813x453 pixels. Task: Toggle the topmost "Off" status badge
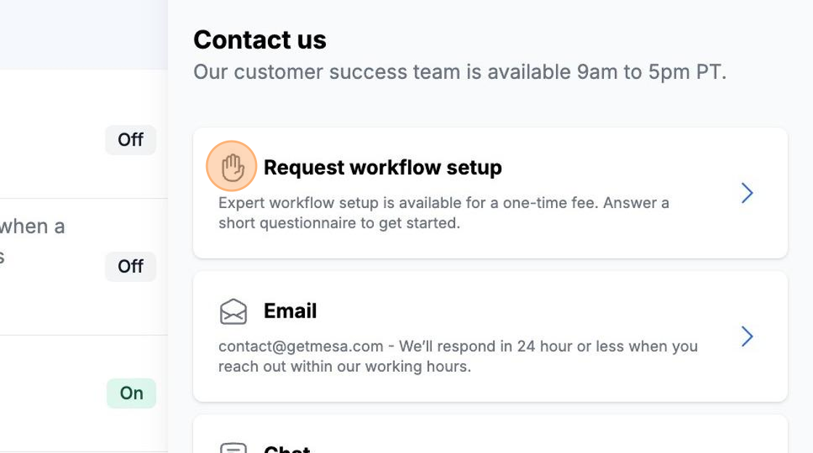131,140
